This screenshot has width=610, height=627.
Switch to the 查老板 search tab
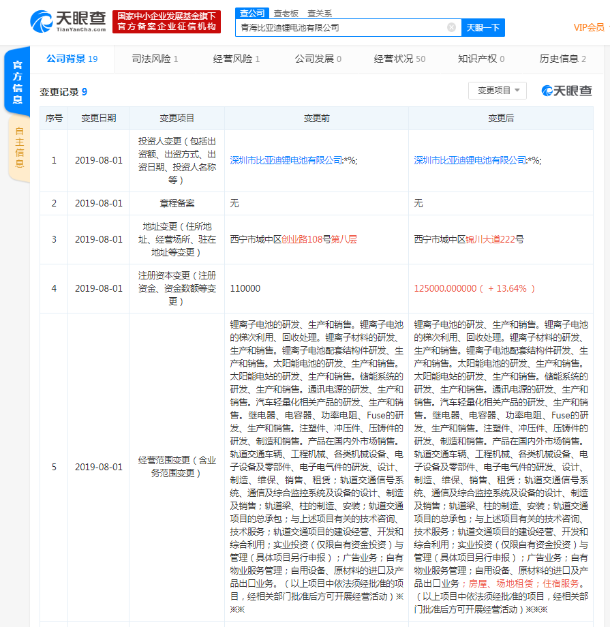[286, 14]
